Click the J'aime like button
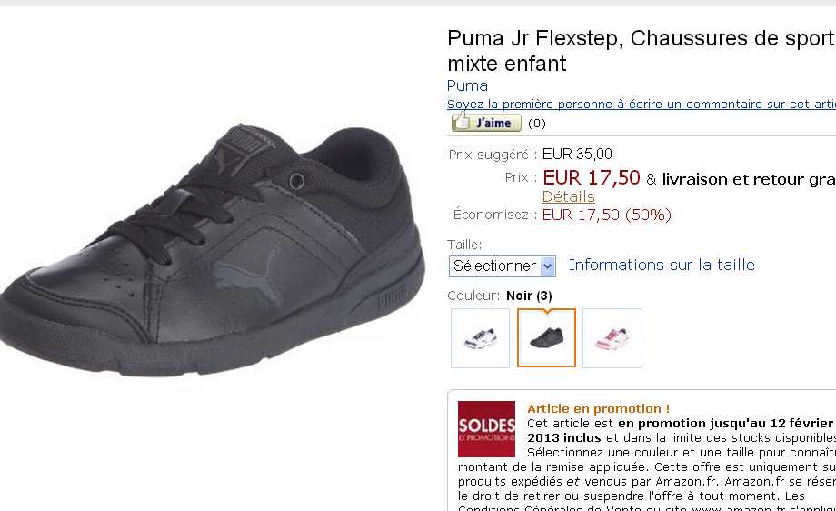 (x=486, y=123)
